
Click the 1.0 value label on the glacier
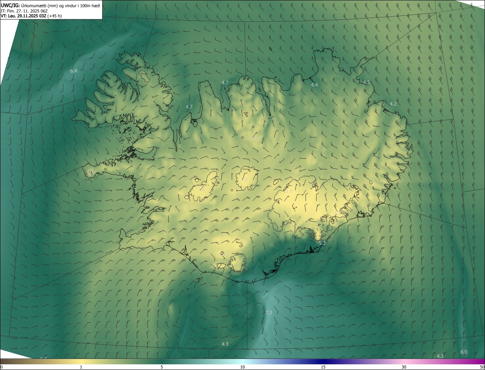click(289, 191)
